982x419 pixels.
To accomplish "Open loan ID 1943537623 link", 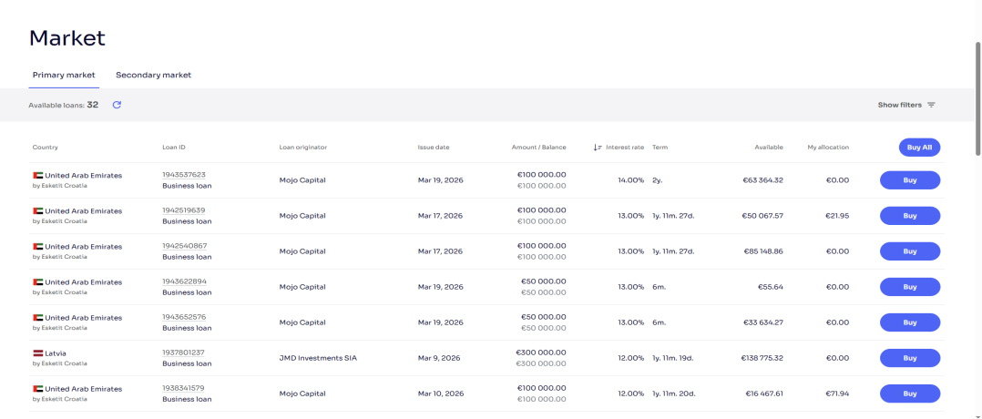I will point(183,175).
